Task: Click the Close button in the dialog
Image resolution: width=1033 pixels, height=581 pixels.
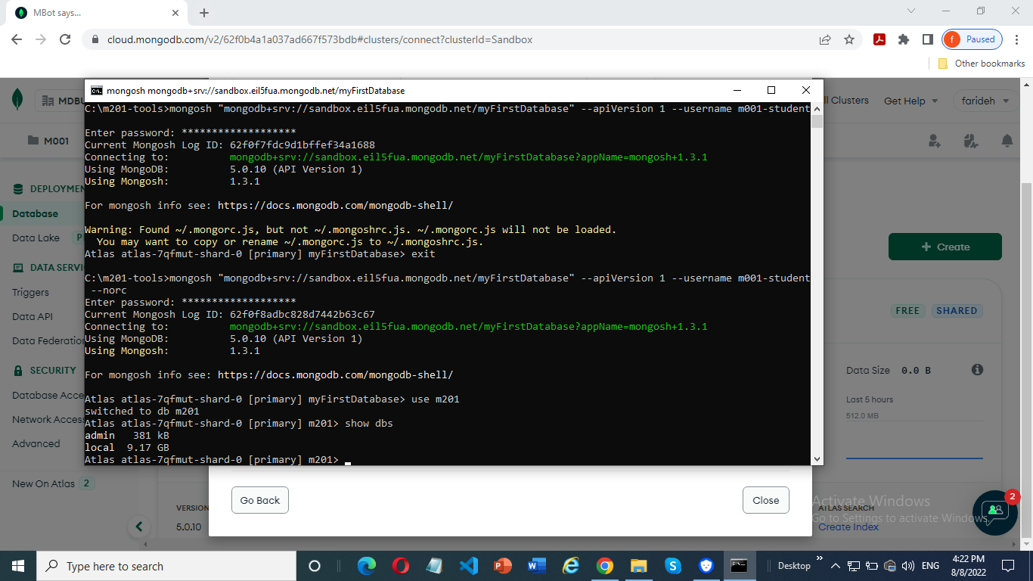Action: point(765,500)
